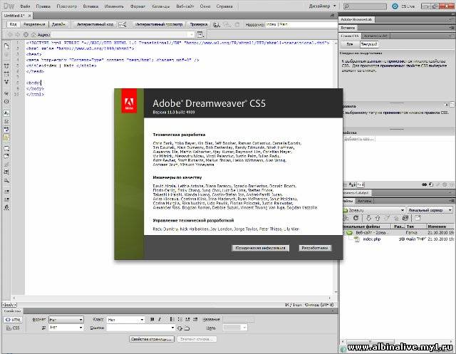Viewport: 456px width, 354px height.
Task: Toggle Italic in Properties inspector
Action: pyautogui.click(x=160, y=319)
